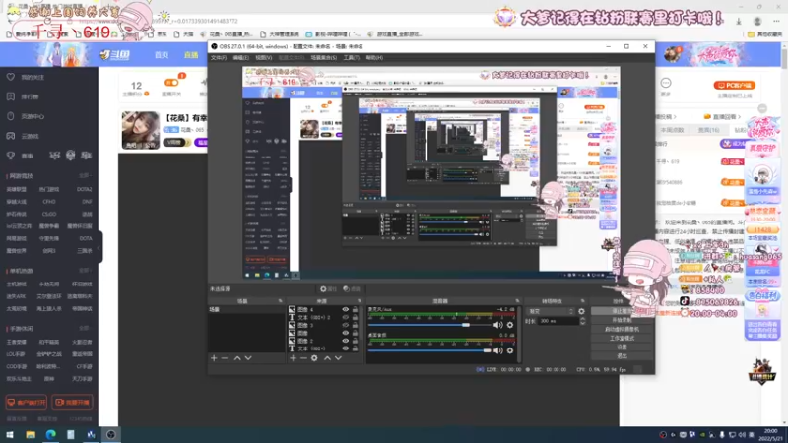The height and width of the screenshot is (443, 788).
Task: Open File Explorer from the taskbar
Action: coord(31,434)
